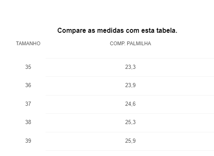Image resolution: width=214 pixels, height=156 pixels.
Task: Click size 38 in the table
Action: (x=28, y=122)
